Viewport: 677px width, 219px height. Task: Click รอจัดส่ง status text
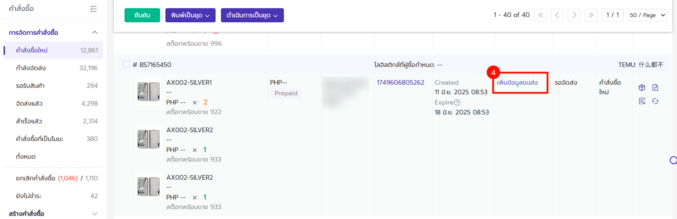(x=566, y=83)
